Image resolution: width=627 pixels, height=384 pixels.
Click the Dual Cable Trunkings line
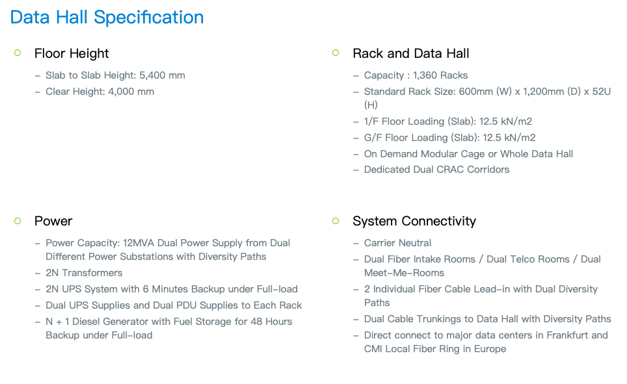click(x=487, y=319)
